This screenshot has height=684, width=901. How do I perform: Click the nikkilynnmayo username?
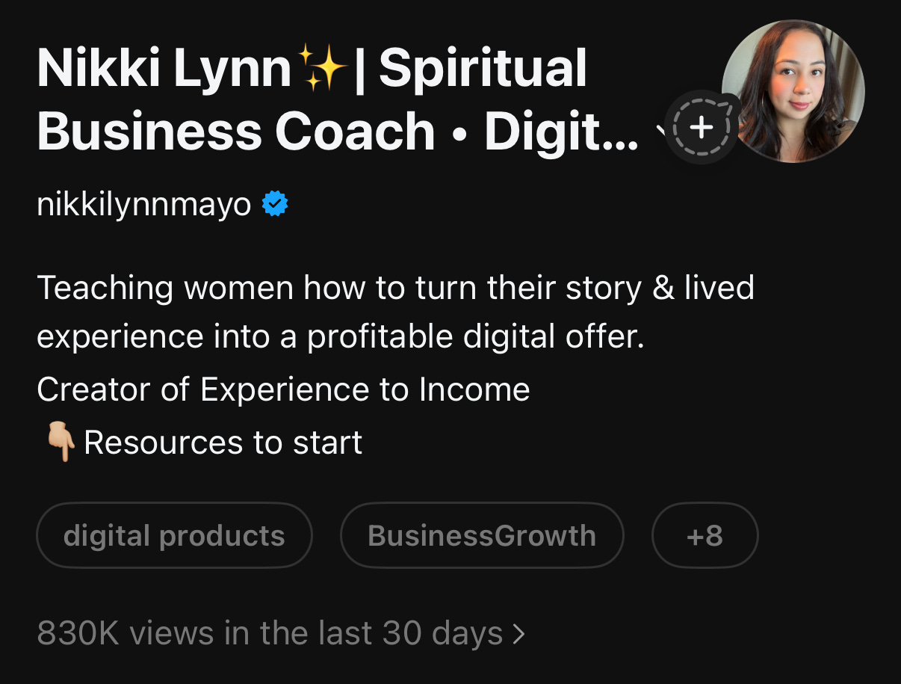tap(144, 205)
